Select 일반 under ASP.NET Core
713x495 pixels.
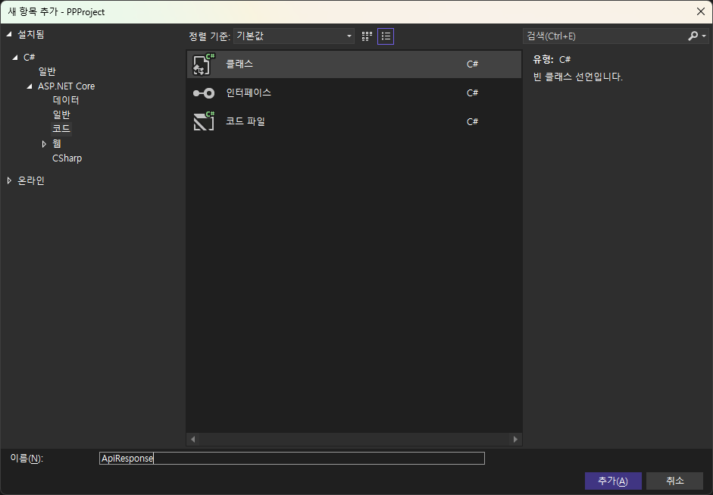click(61, 114)
